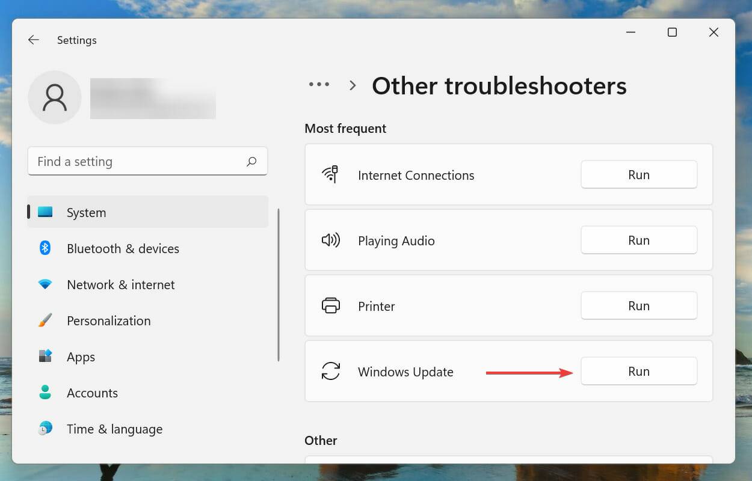The image size is (752, 481).
Task: Click the search magnifier in Find a setting
Action: click(251, 161)
